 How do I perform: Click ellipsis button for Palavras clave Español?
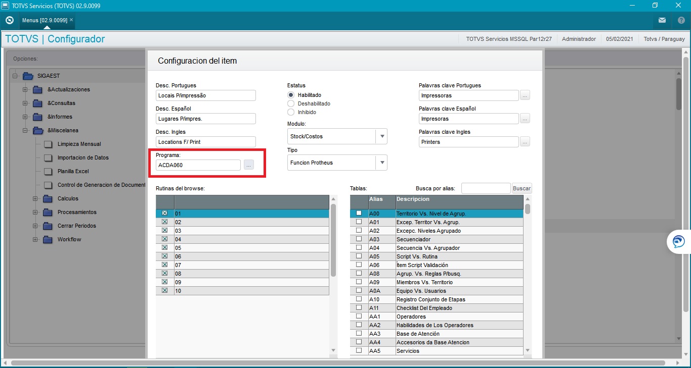click(525, 119)
